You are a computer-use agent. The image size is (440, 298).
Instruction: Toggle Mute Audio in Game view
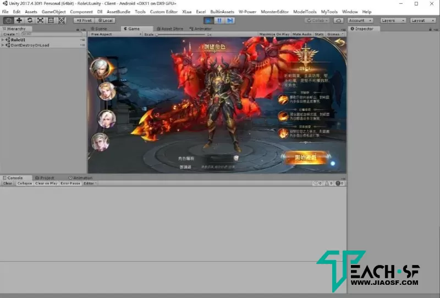point(302,34)
